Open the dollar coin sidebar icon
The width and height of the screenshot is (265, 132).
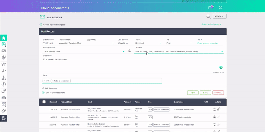coord(4,84)
